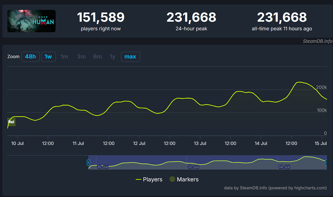Screen dimensions: 333x197
Task: Click the Once Human game thumbnail
Action: [x=31, y=21]
